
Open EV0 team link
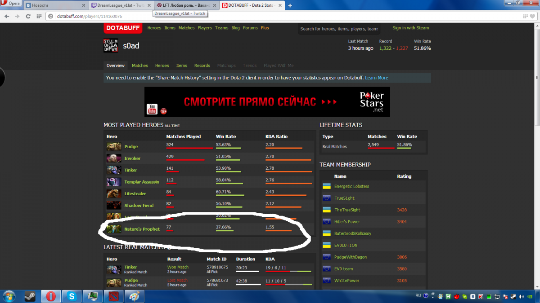343,269
